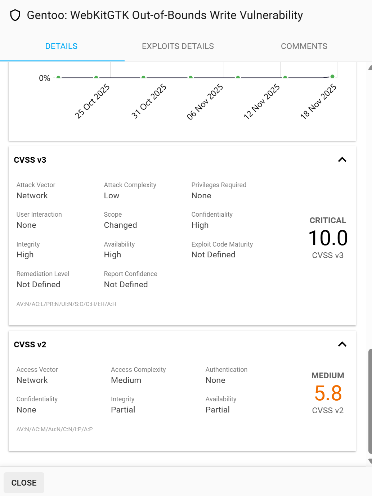Click the critical 10.0 CVSS v3 score
The height and width of the screenshot is (496, 372).
point(328,238)
